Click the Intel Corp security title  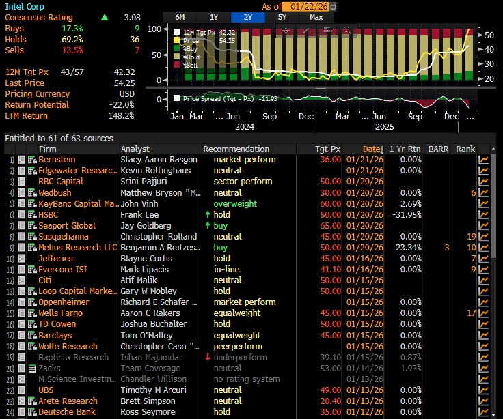(x=25, y=6)
